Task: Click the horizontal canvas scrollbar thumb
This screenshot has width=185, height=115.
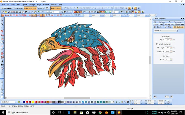Action: pos(77,98)
